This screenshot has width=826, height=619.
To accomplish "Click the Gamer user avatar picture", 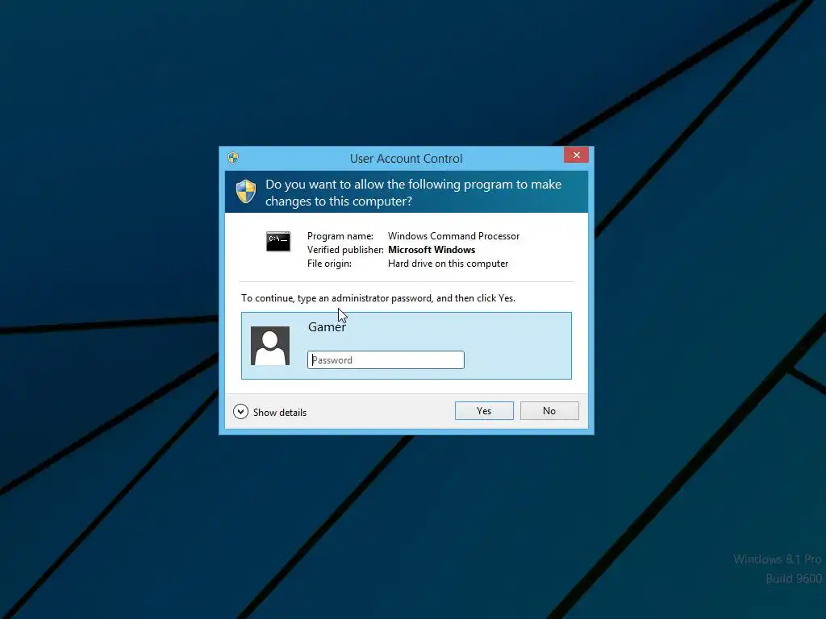I will tap(270, 346).
